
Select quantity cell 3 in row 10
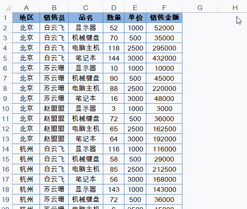(x=114, y=108)
